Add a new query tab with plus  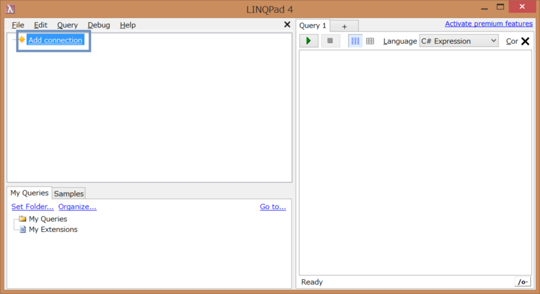point(344,26)
